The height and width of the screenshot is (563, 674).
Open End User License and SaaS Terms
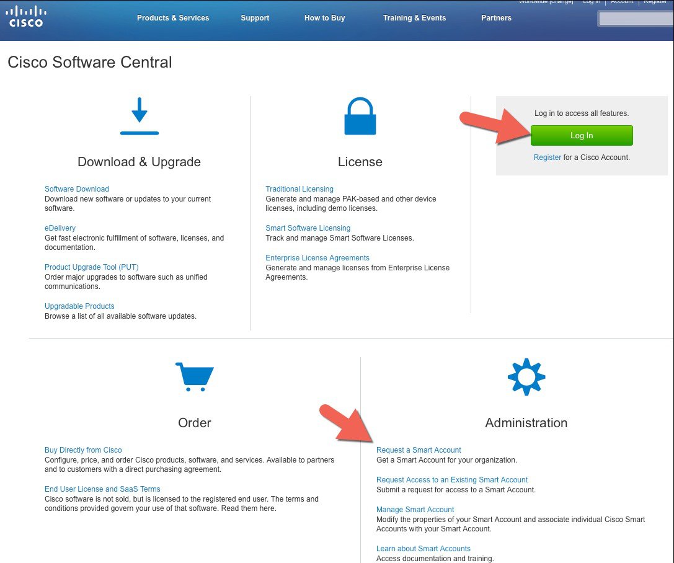coord(102,489)
